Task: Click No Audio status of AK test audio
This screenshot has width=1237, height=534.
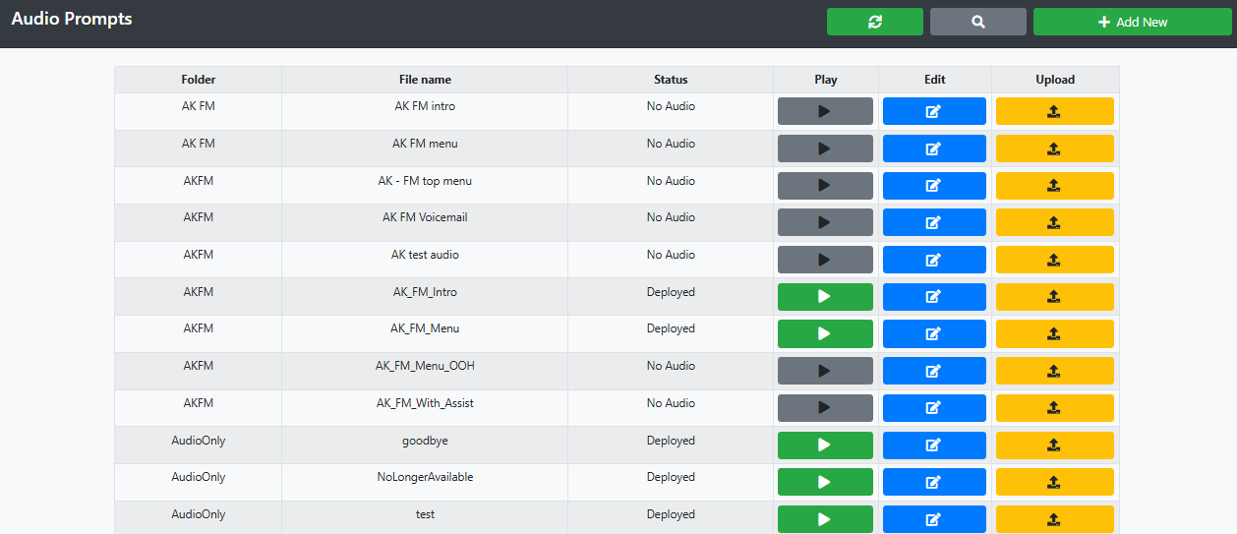Action: coord(671,255)
